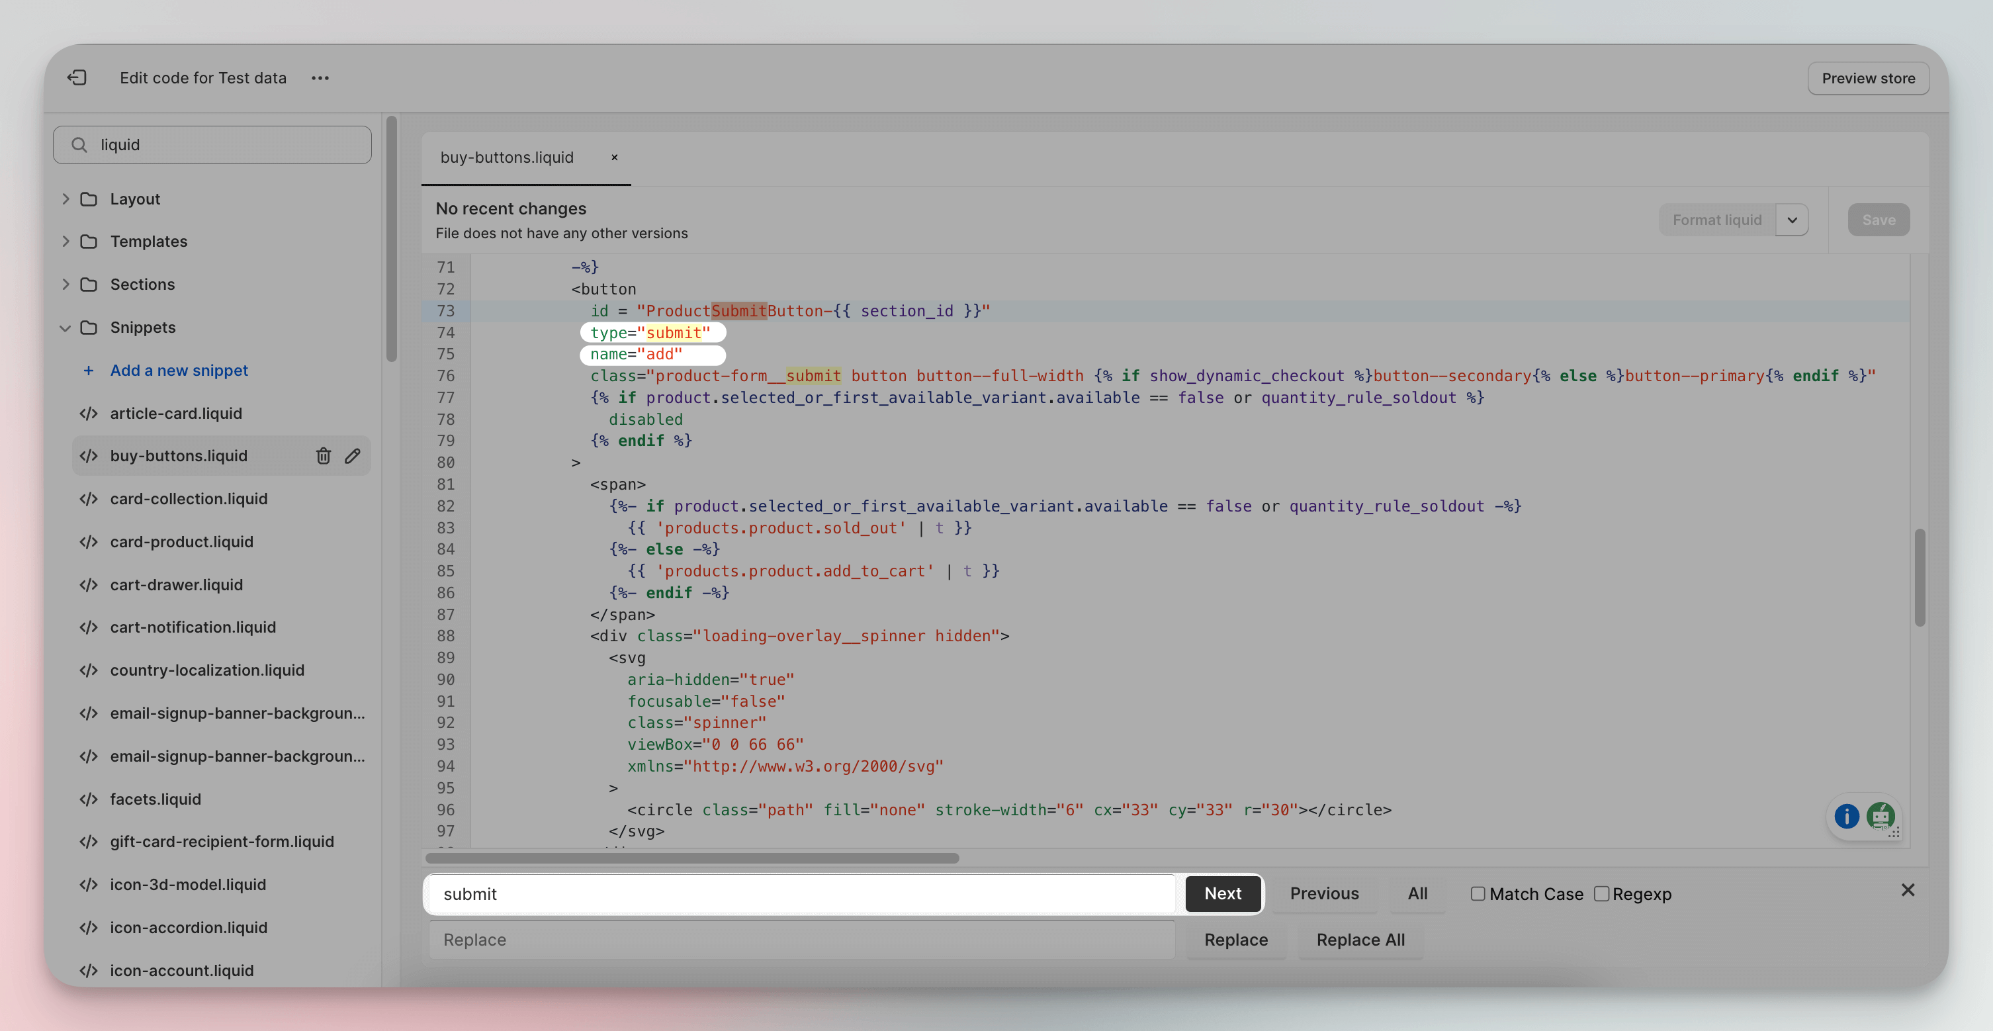Image resolution: width=1993 pixels, height=1031 pixels.
Task: Click the Next button in search bar
Action: point(1221,893)
